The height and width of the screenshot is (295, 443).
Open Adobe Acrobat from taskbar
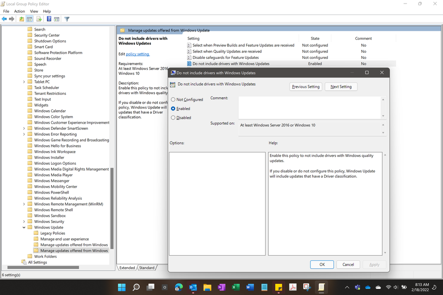293,287
